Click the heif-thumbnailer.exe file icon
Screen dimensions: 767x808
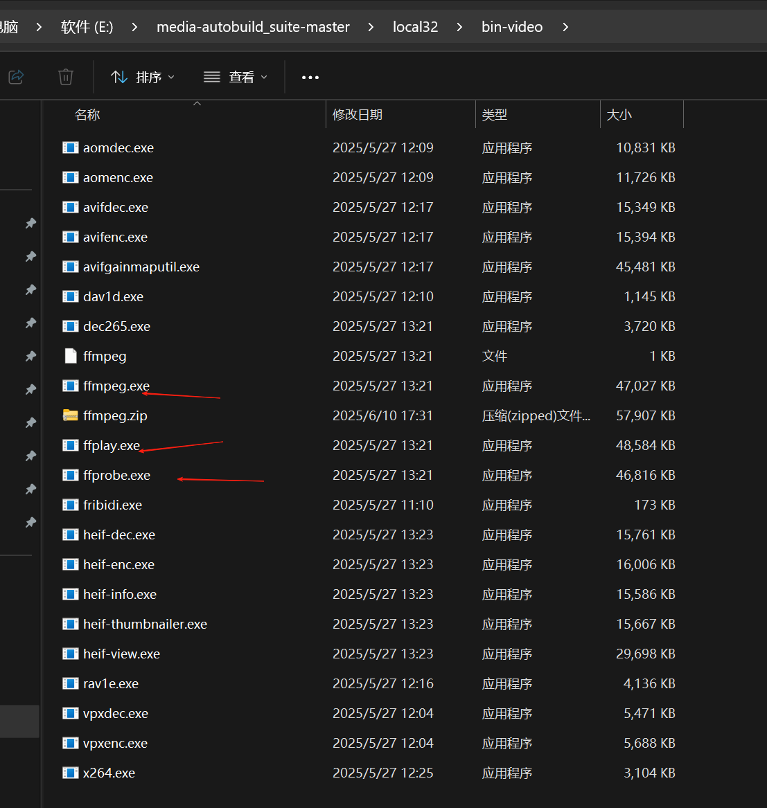70,624
